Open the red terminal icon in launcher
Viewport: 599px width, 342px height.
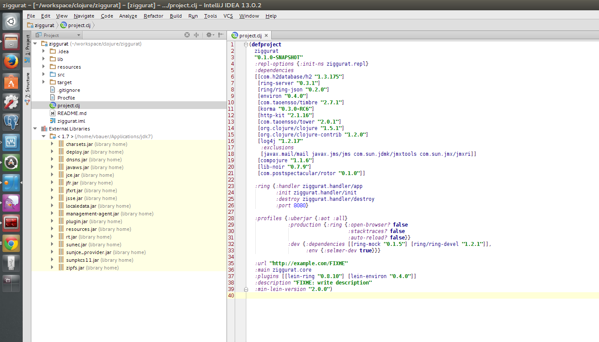tap(11, 223)
